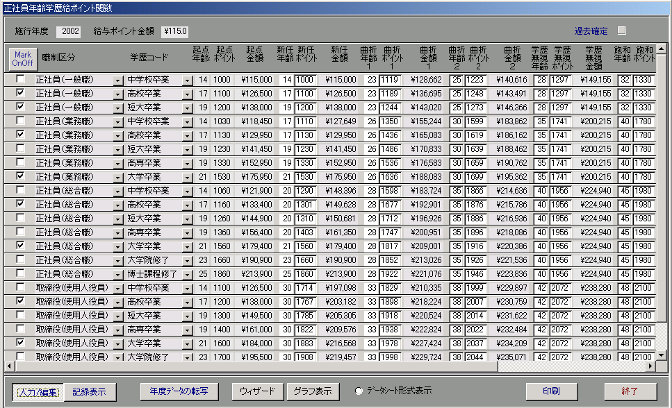The width and height of the screenshot is (672, 408).
Task: Open 職制区分 dropdown in 一般職 中学校卒業 row
Action: (118, 80)
